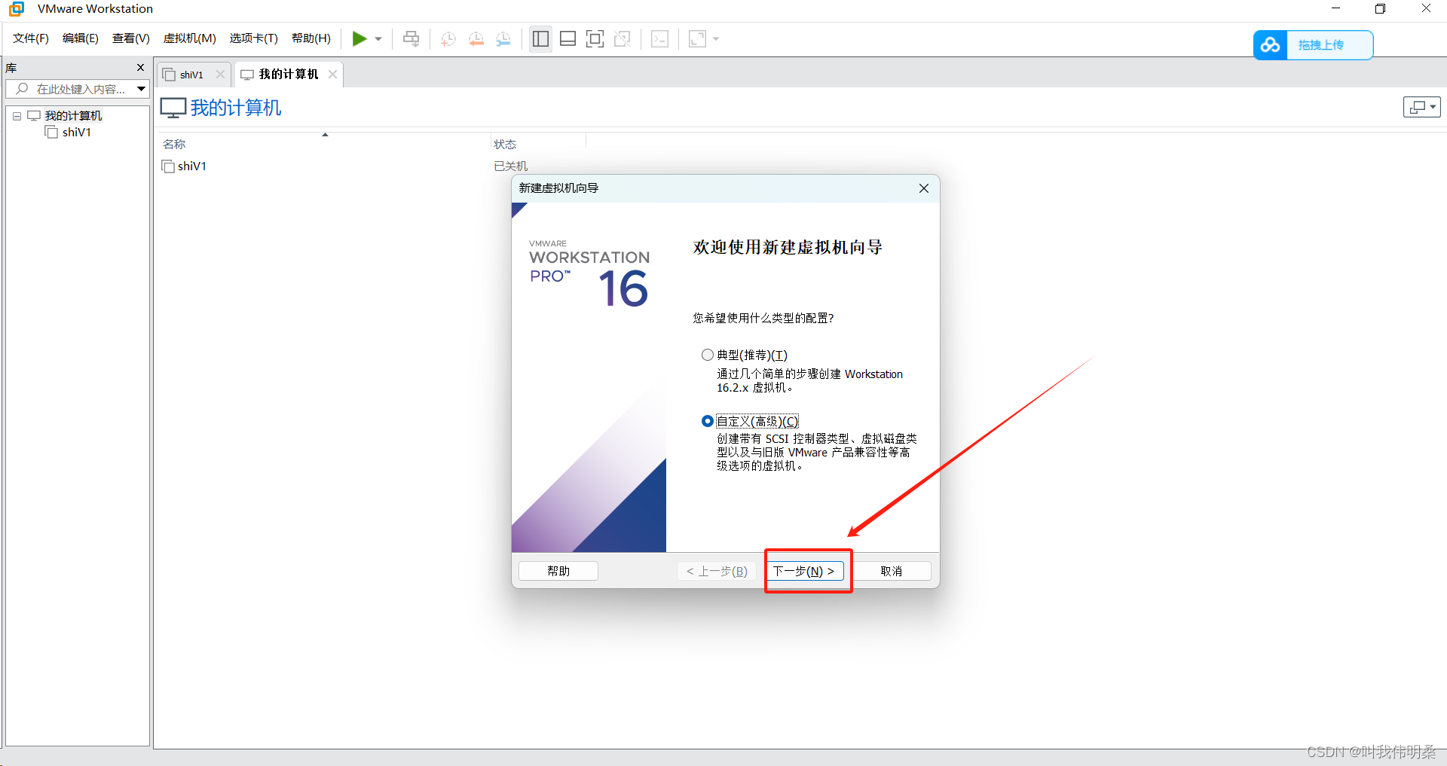Open the 帮助(H) menu
This screenshot has width=1447, height=766.
click(311, 38)
